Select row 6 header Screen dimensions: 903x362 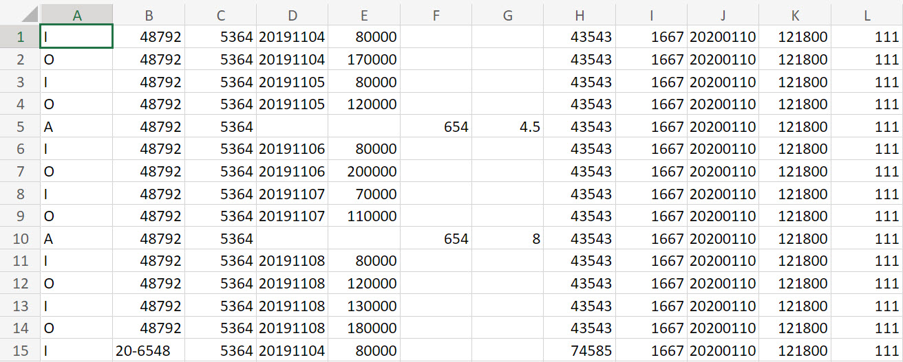(x=21, y=149)
